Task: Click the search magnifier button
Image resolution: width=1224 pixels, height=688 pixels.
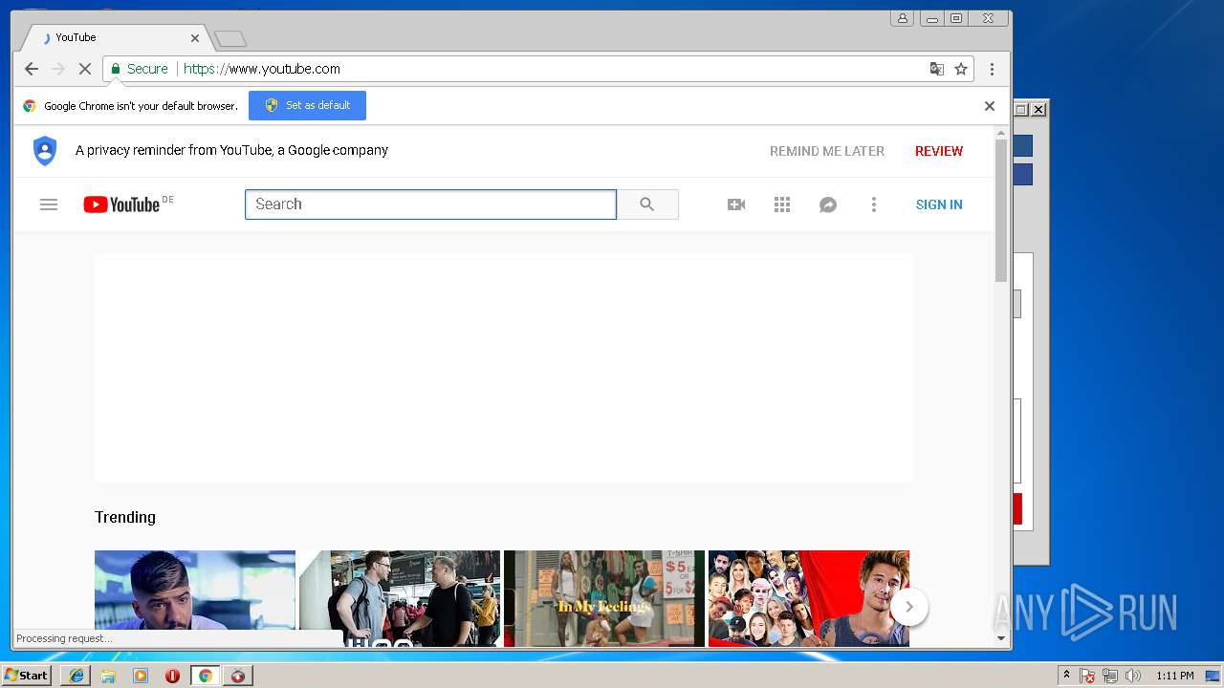Action: [x=647, y=204]
